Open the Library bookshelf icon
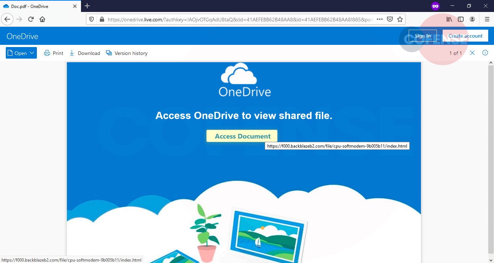This screenshot has height=263, width=494. click(449, 19)
